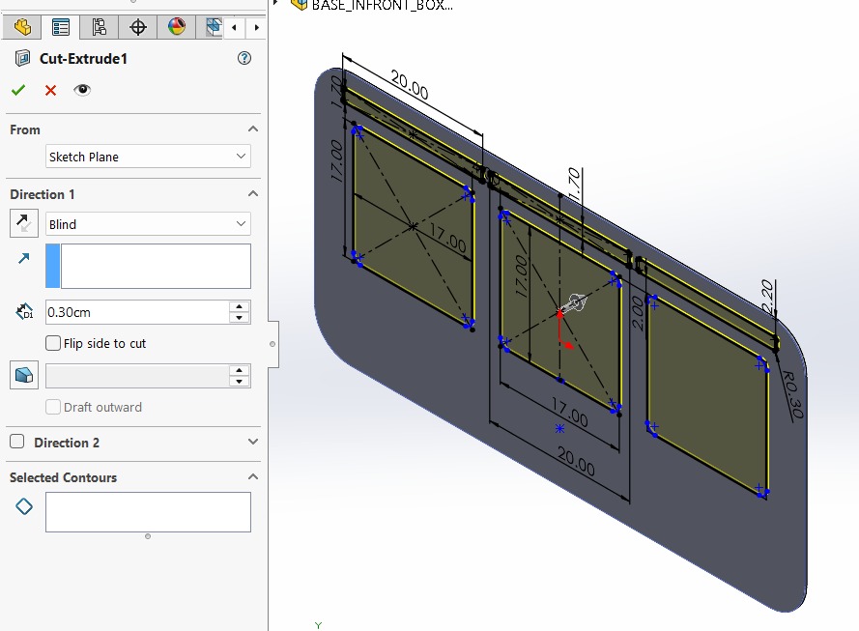The height and width of the screenshot is (631, 859).
Task: Click the Selected Contours box resize handle
Action: click(148, 537)
